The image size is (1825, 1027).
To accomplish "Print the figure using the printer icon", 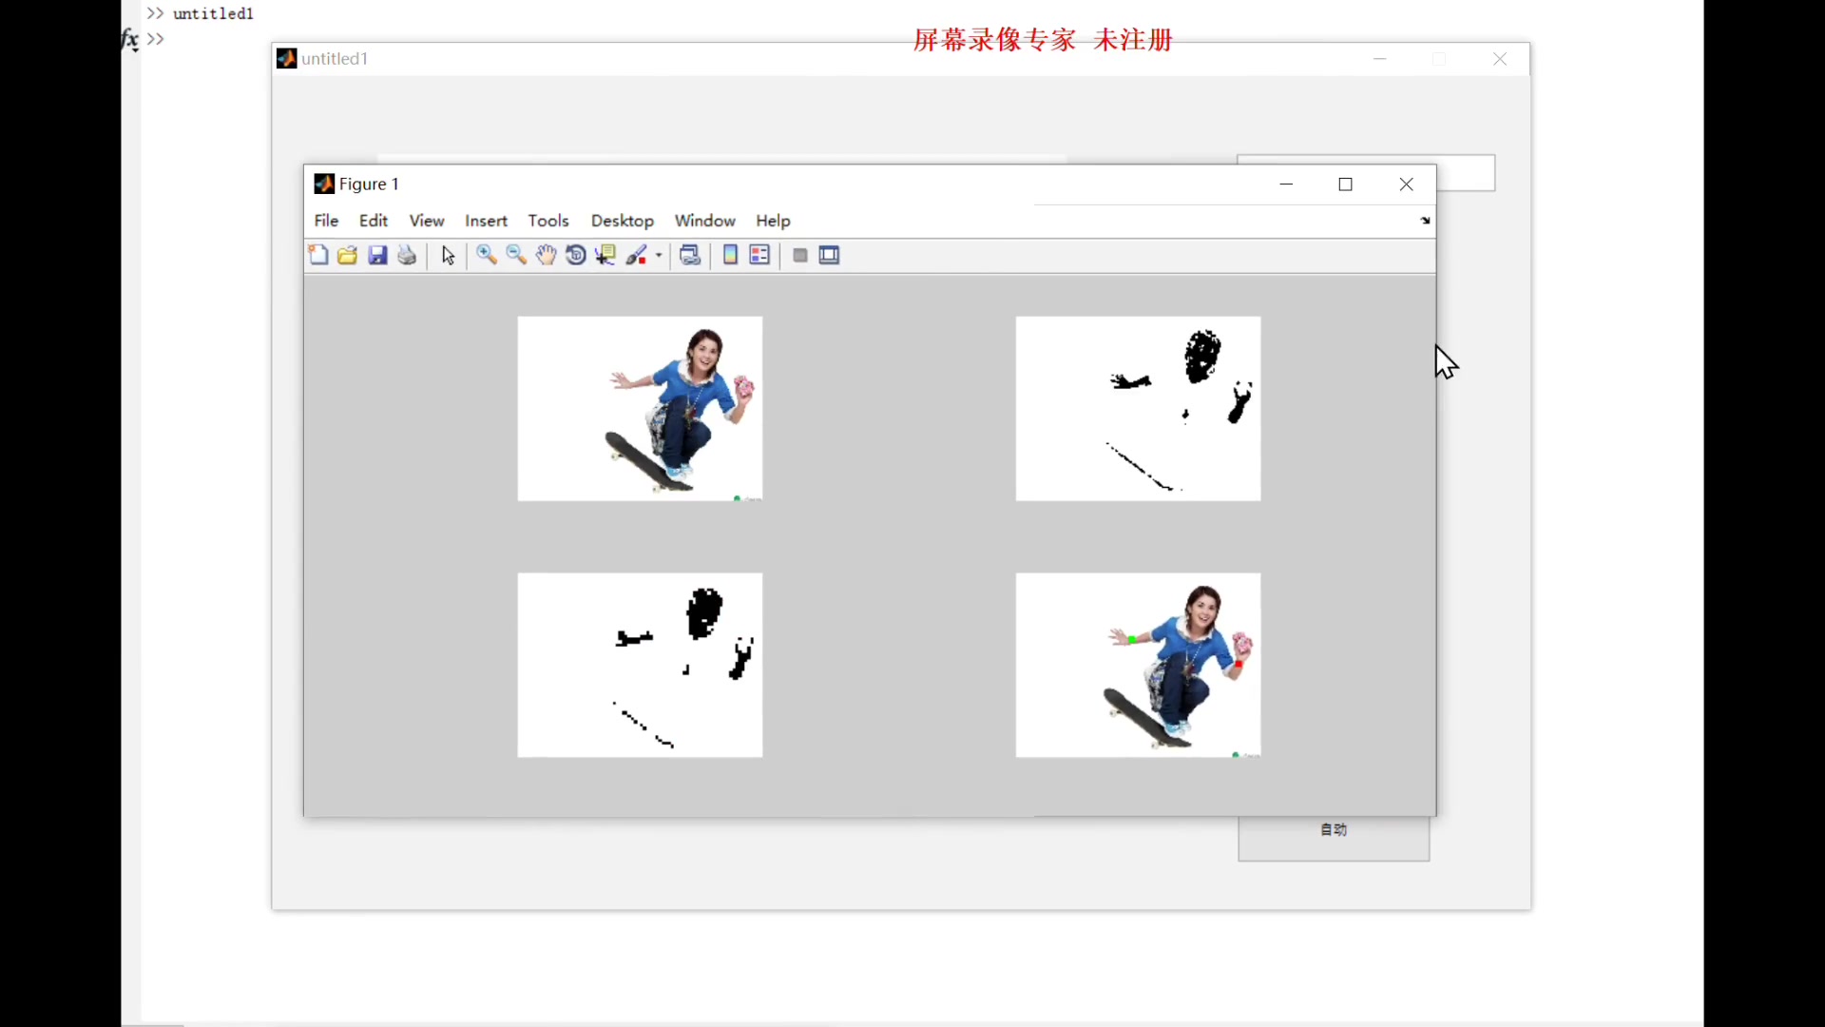I will pyautogui.click(x=407, y=255).
